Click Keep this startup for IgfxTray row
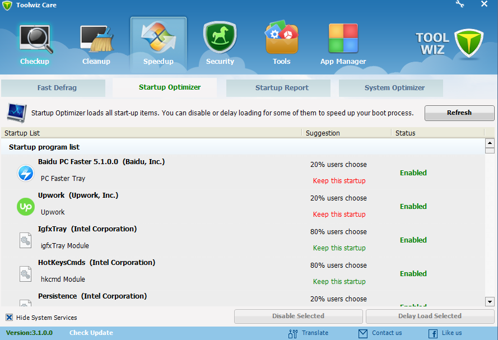Screen dimensions: 498x340 (x=339, y=248)
